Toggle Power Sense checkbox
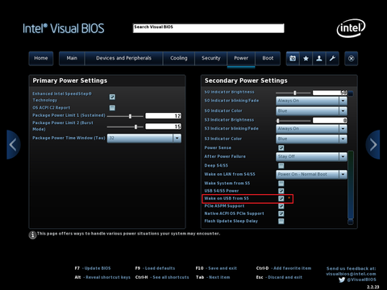 click(x=281, y=147)
